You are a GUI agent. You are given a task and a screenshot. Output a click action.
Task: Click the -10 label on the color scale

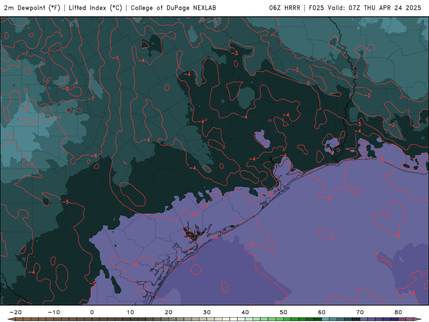[54, 312]
